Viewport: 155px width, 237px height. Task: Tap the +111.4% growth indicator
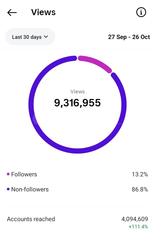138,227
